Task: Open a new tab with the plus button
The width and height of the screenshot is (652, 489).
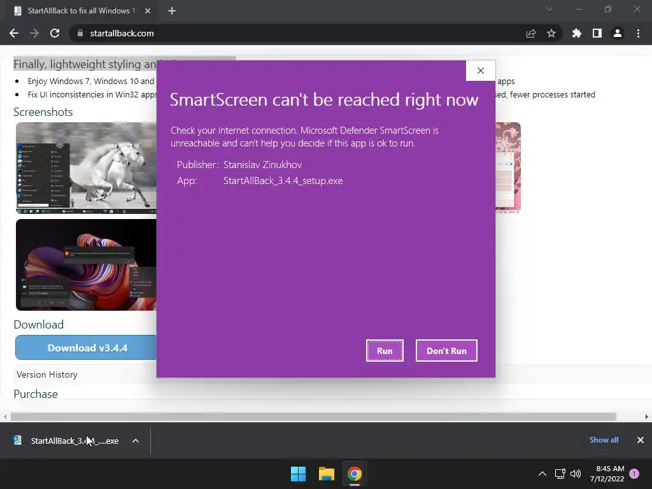Action: [x=172, y=11]
